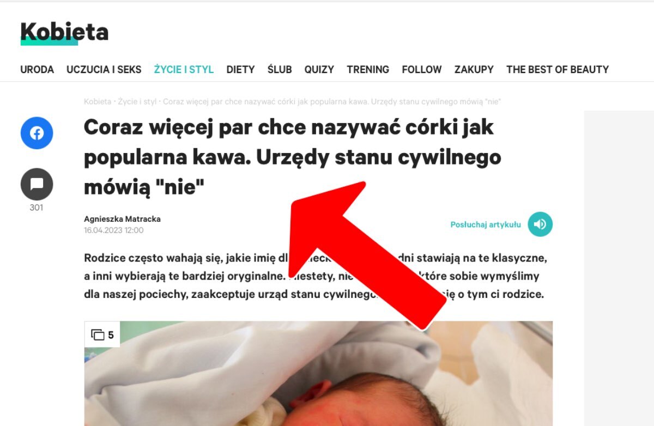654x426 pixels.
Task: Open the UCZUCIA I SEKS section
Action: 104,70
